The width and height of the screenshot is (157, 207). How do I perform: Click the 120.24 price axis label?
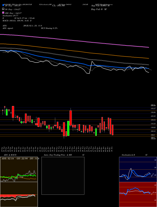[154, 120]
